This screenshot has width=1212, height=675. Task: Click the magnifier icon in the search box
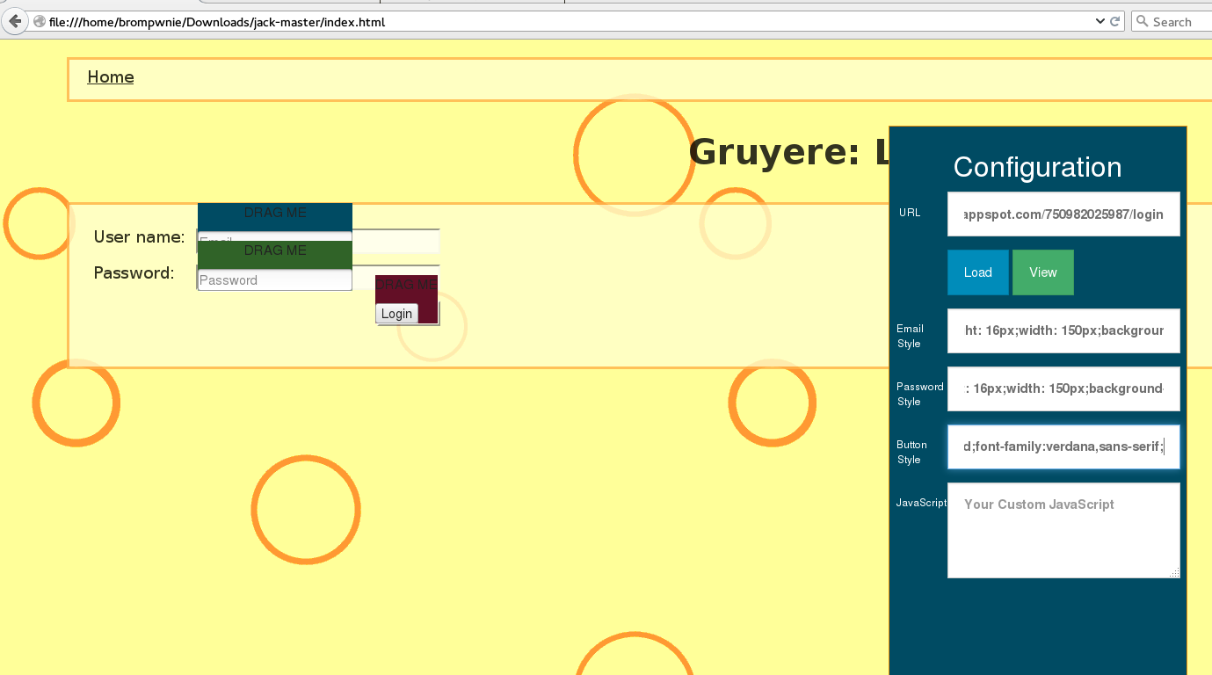(1143, 21)
